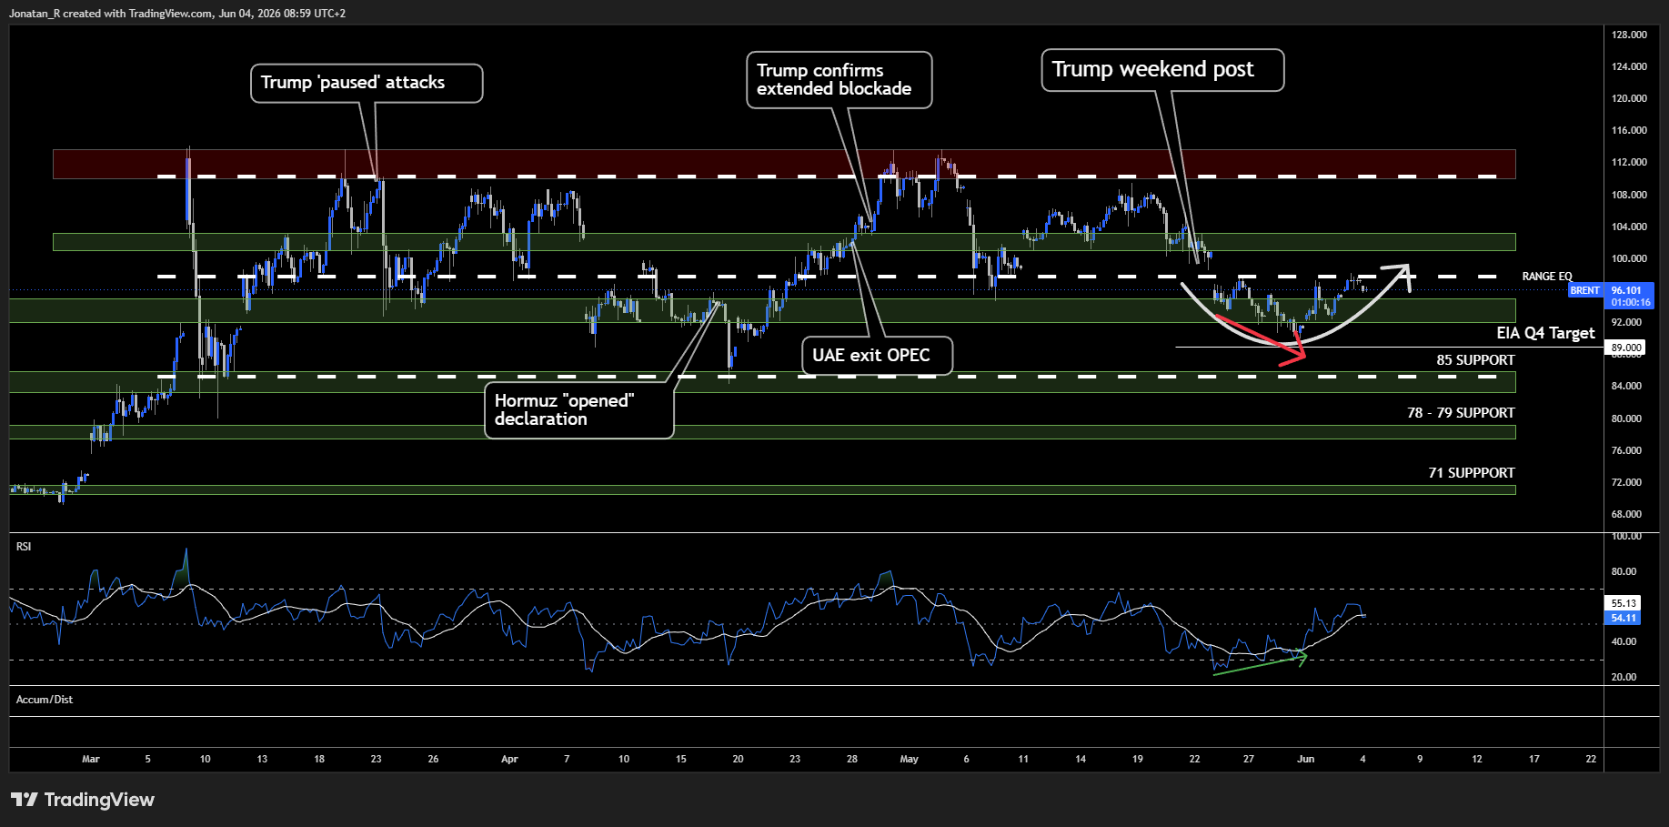Select the "Trump confirms extended blockade" callout

click(x=840, y=80)
